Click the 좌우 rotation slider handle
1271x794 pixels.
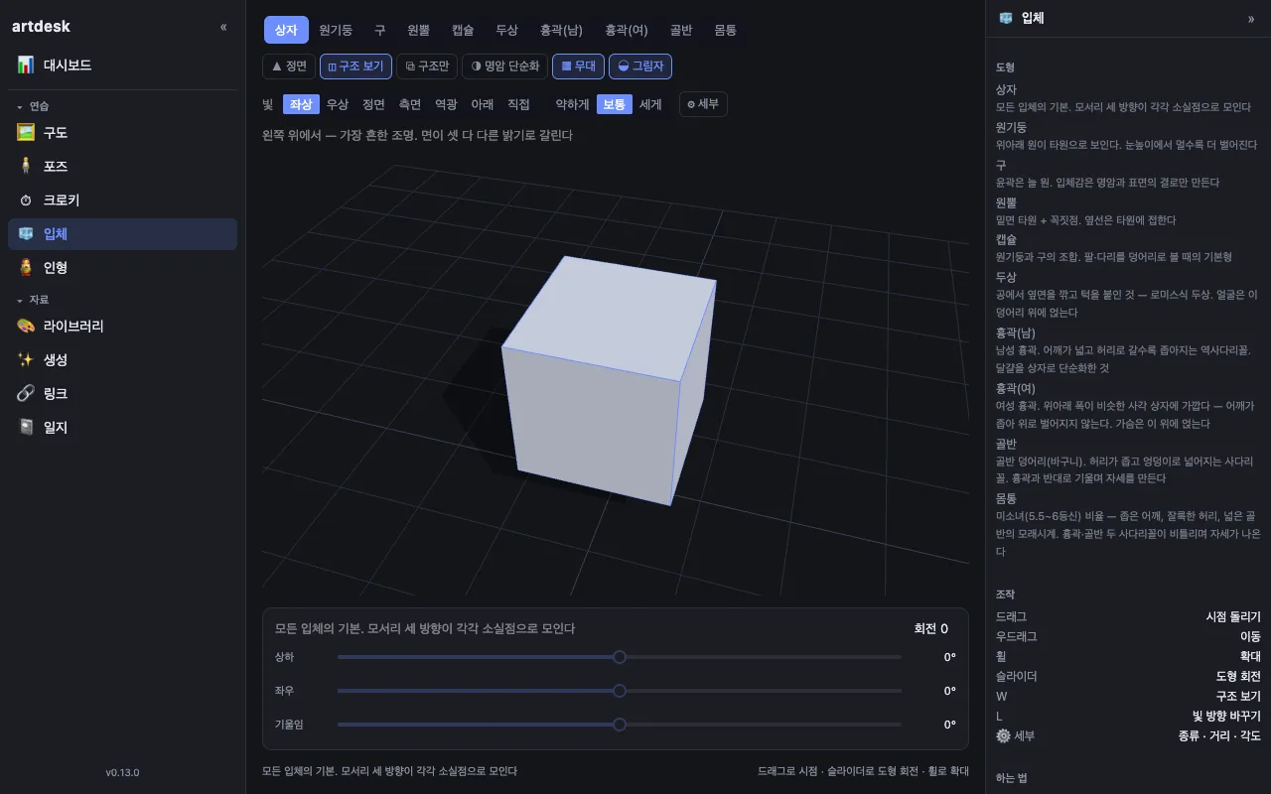620,691
